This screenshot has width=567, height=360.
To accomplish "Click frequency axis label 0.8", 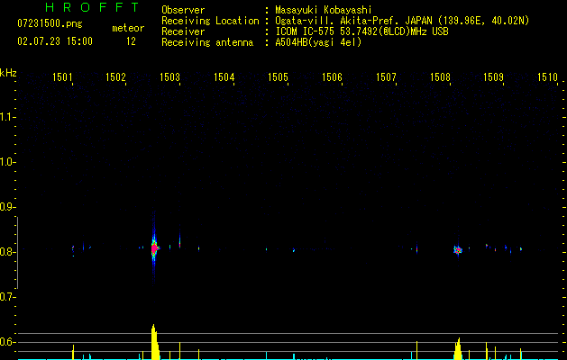I will [6, 252].
